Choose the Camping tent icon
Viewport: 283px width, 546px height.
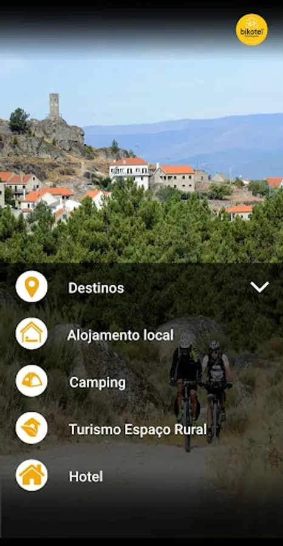click(32, 380)
